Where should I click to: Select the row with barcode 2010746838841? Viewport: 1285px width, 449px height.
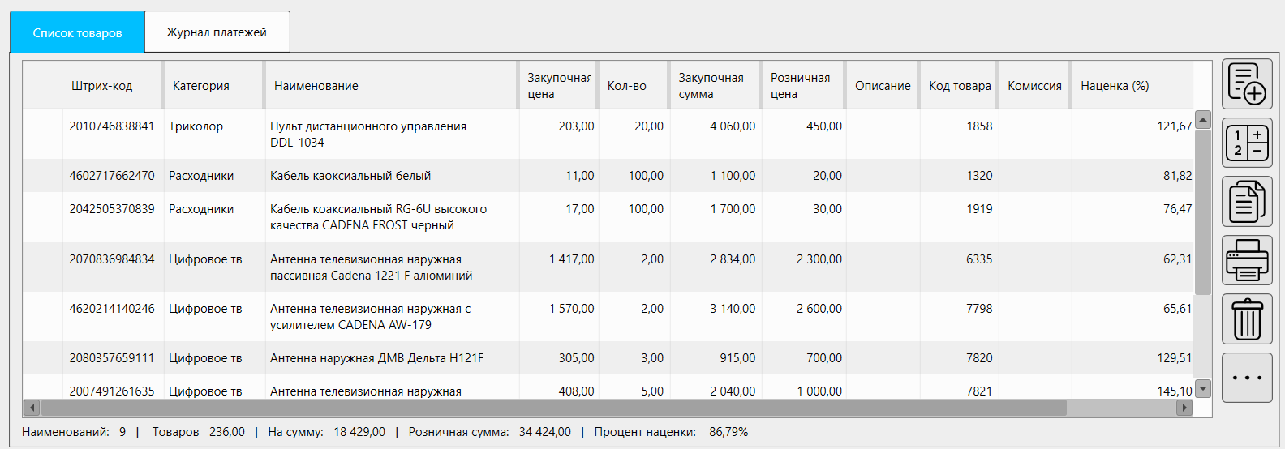coord(112,126)
